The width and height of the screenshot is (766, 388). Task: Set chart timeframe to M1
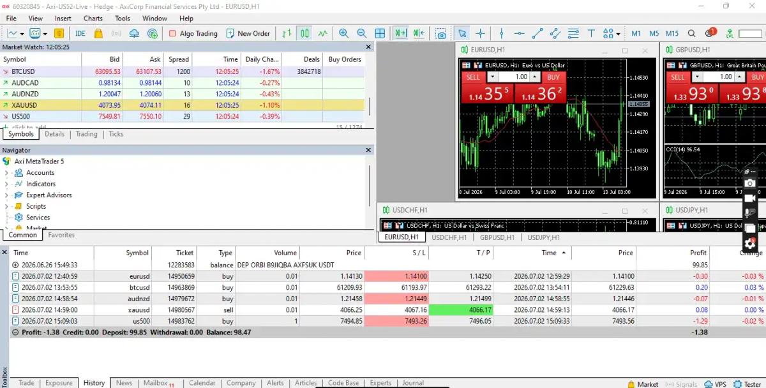point(636,33)
